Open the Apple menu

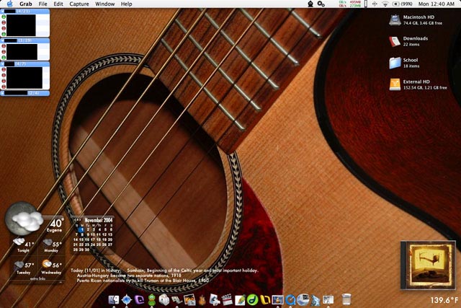pos(9,4)
